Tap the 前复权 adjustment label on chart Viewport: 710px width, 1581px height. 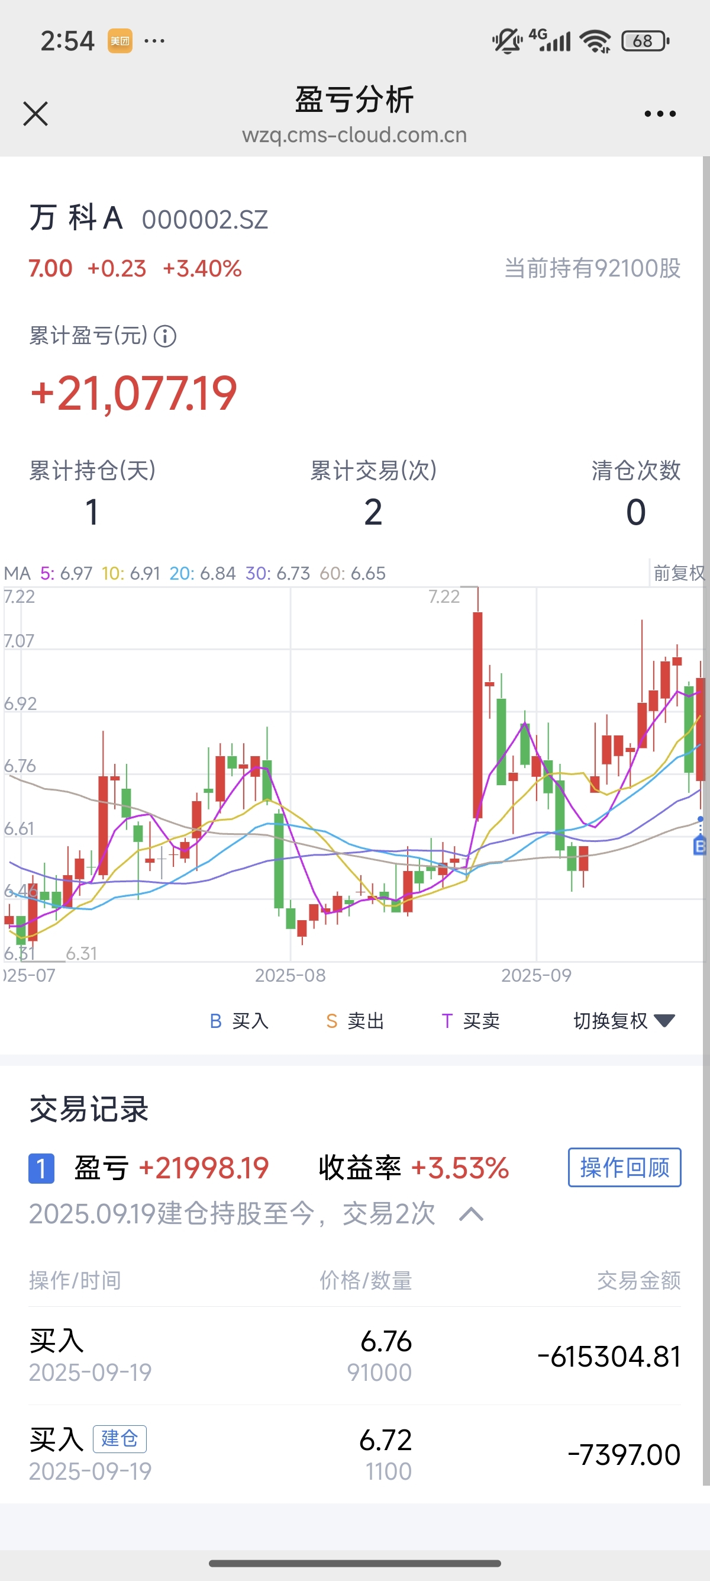coord(678,573)
